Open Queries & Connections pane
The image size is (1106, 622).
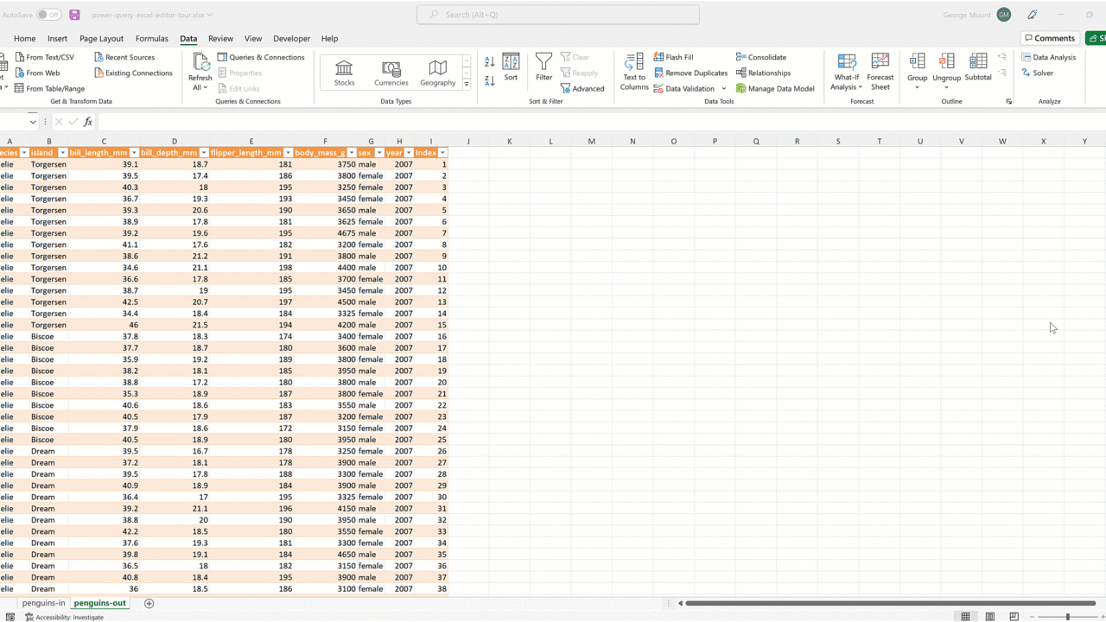[260, 57]
